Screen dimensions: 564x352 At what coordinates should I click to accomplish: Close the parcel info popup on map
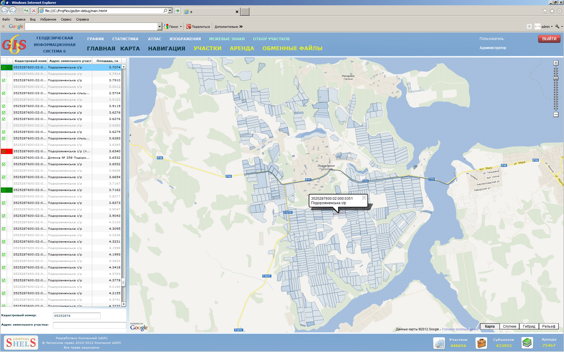[x=364, y=198]
